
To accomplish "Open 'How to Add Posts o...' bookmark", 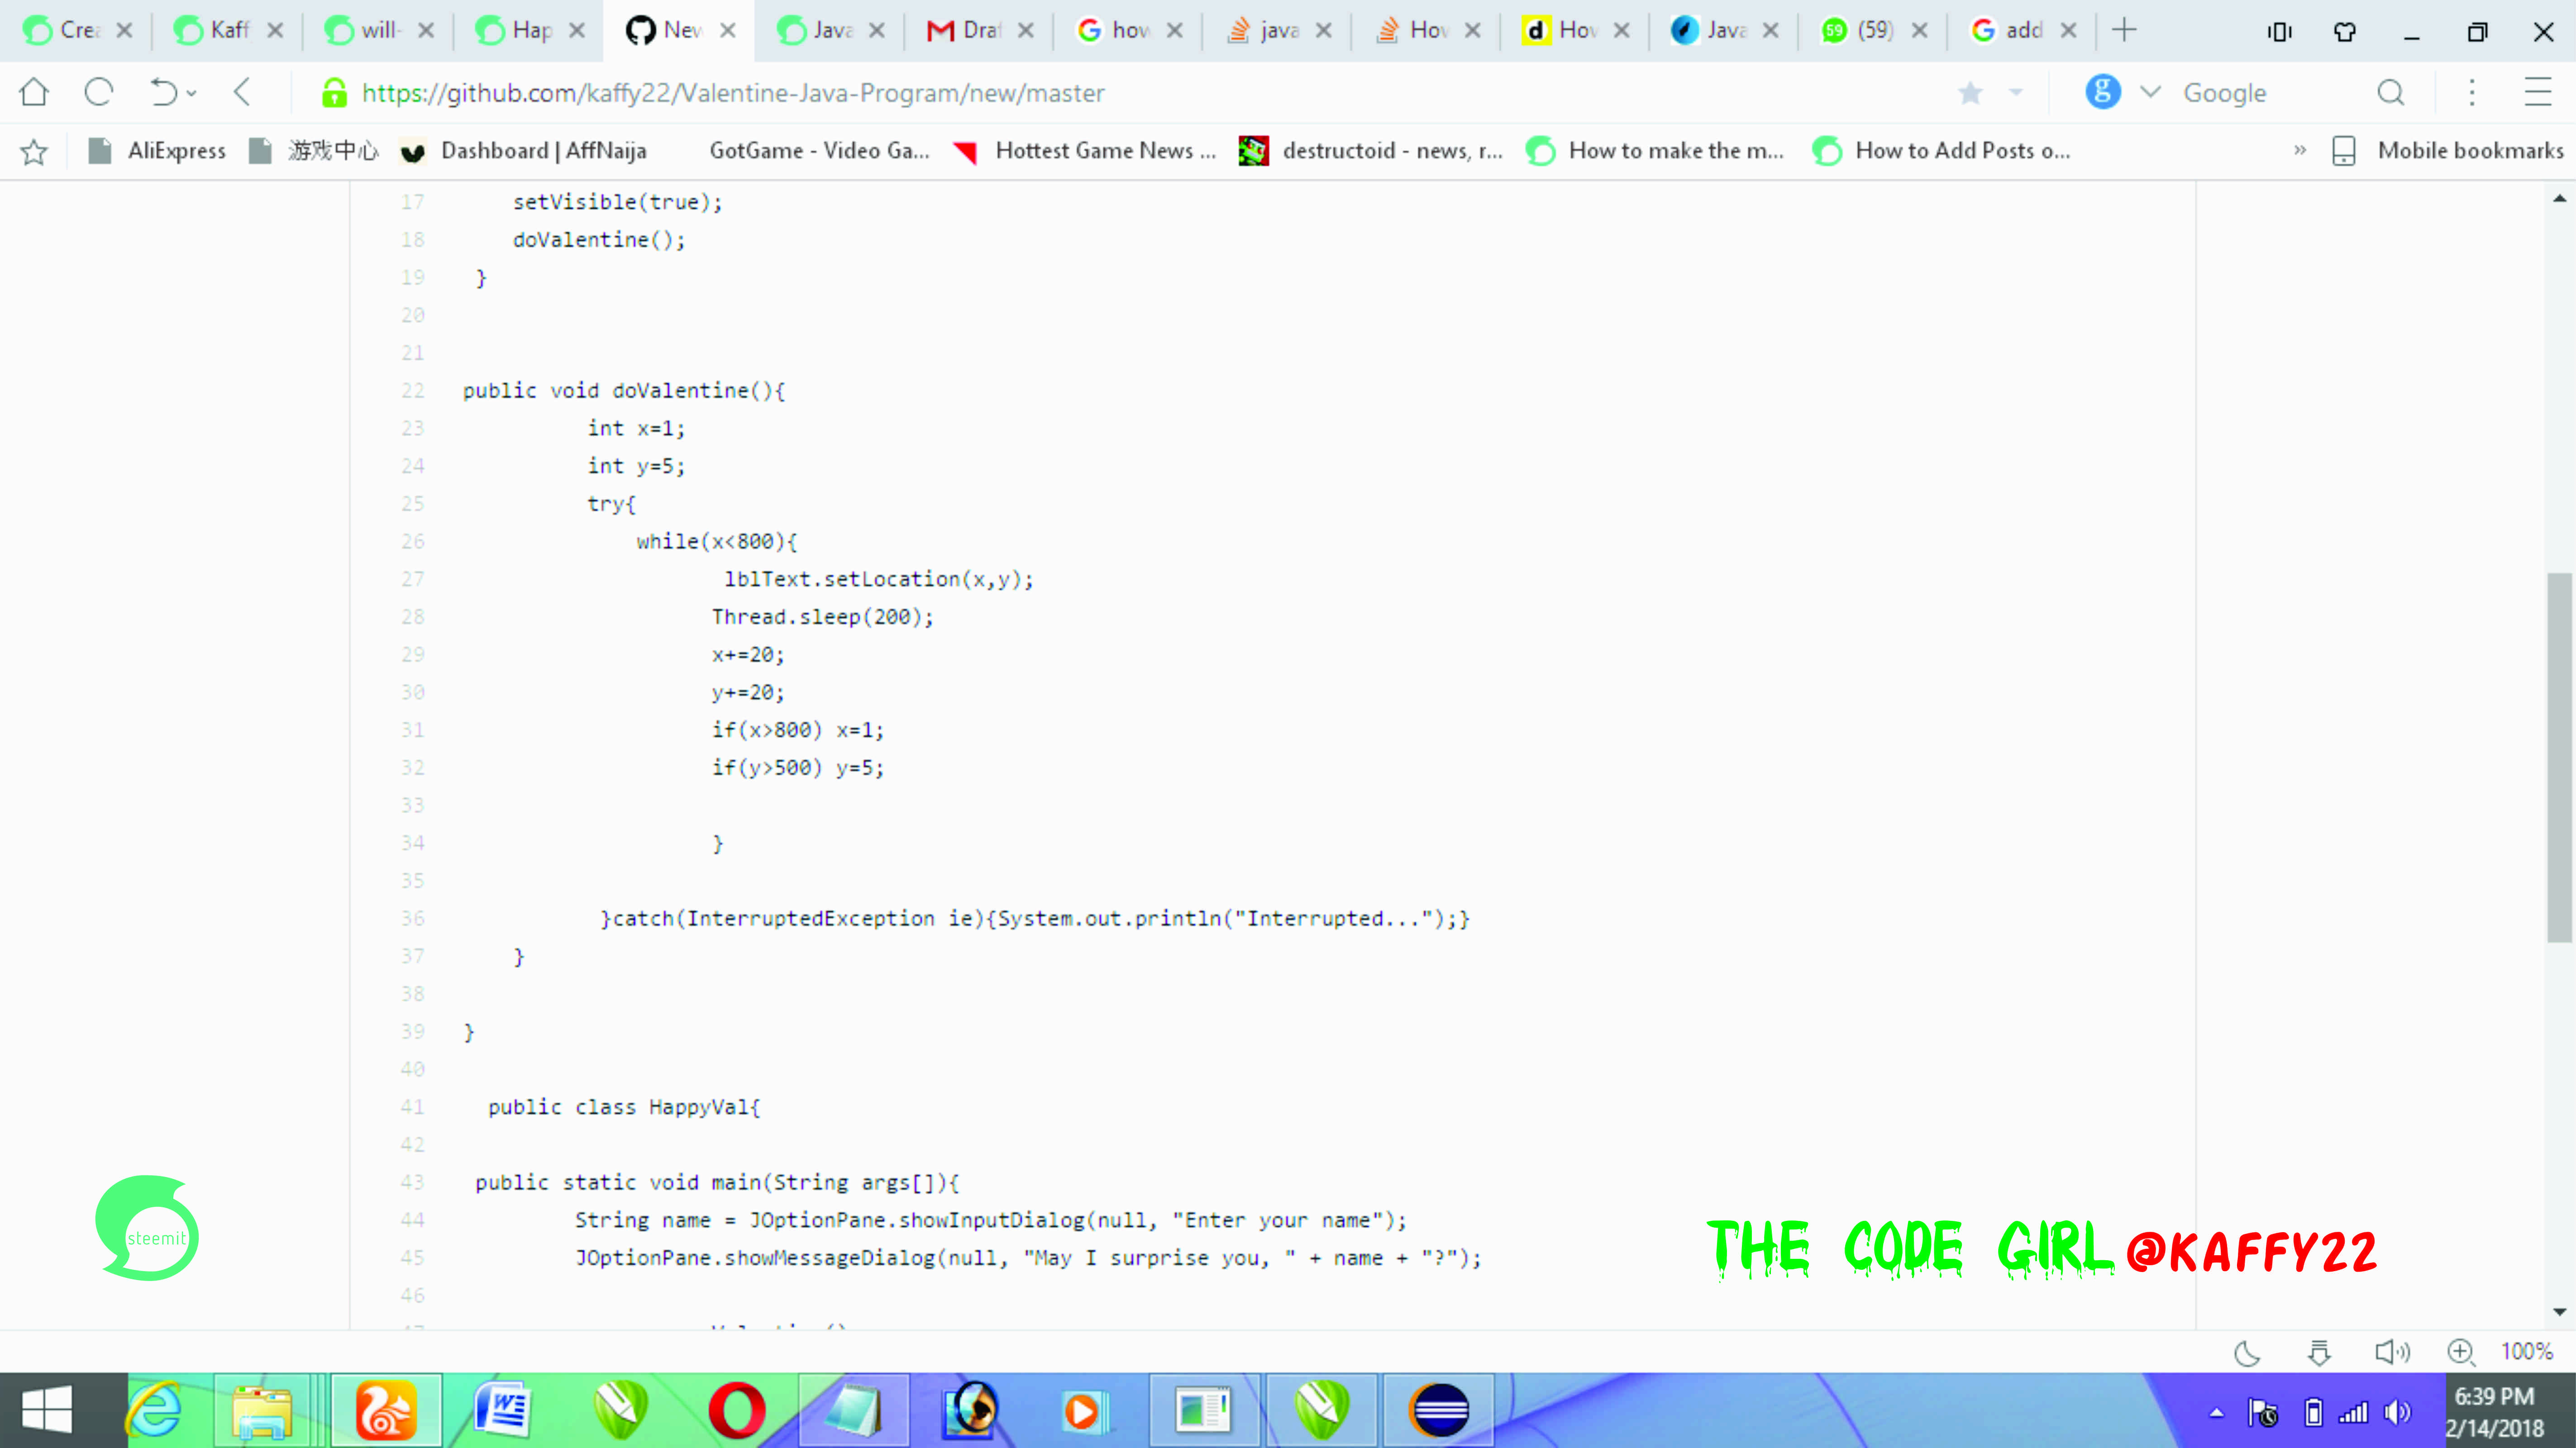I will [x=1941, y=151].
